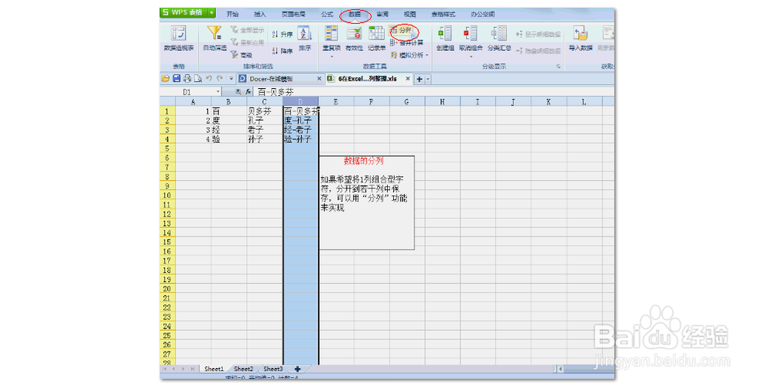Expand the 取消组合 dropdown arrow
The height and width of the screenshot is (388, 774).
click(x=471, y=56)
